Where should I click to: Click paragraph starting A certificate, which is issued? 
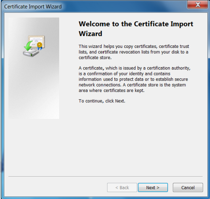[x=135, y=79]
